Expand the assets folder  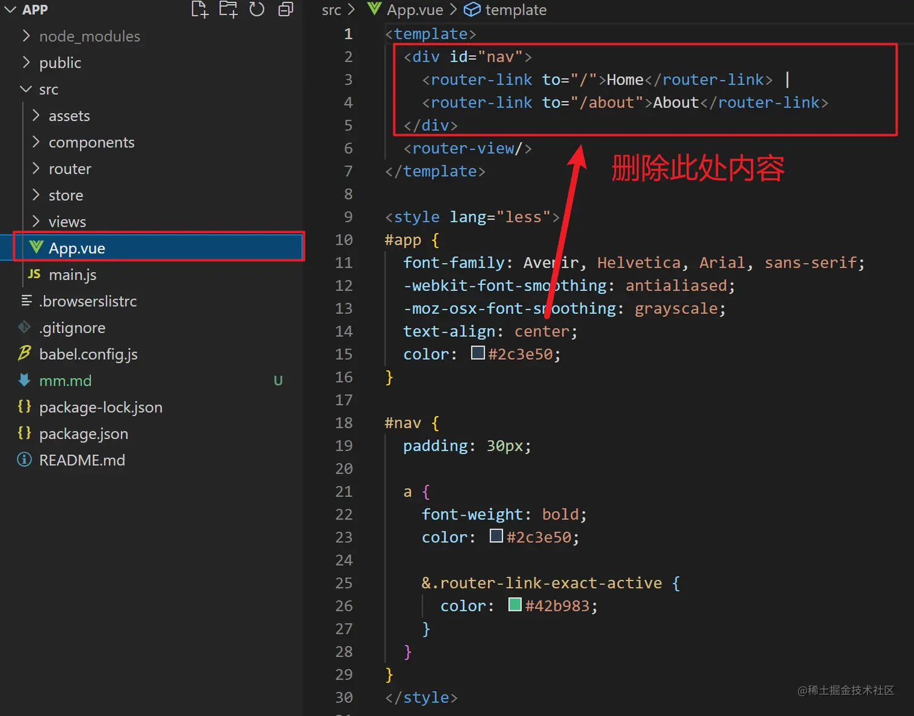(36, 116)
